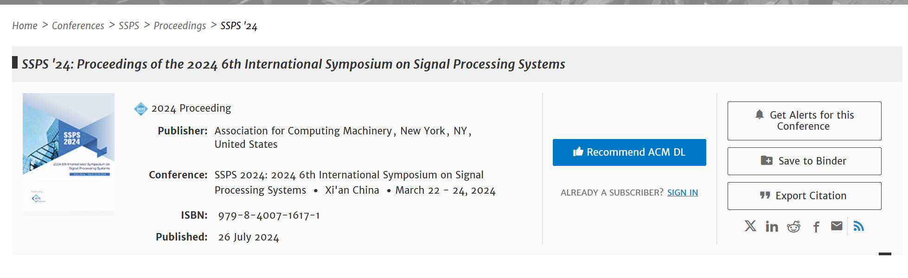Share on Facebook icon
This screenshot has height=278, width=908.
click(x=816, y=227)
